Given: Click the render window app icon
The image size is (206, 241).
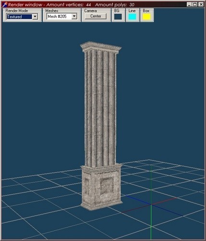Looking at the screenshot, I should coord(5,4).
